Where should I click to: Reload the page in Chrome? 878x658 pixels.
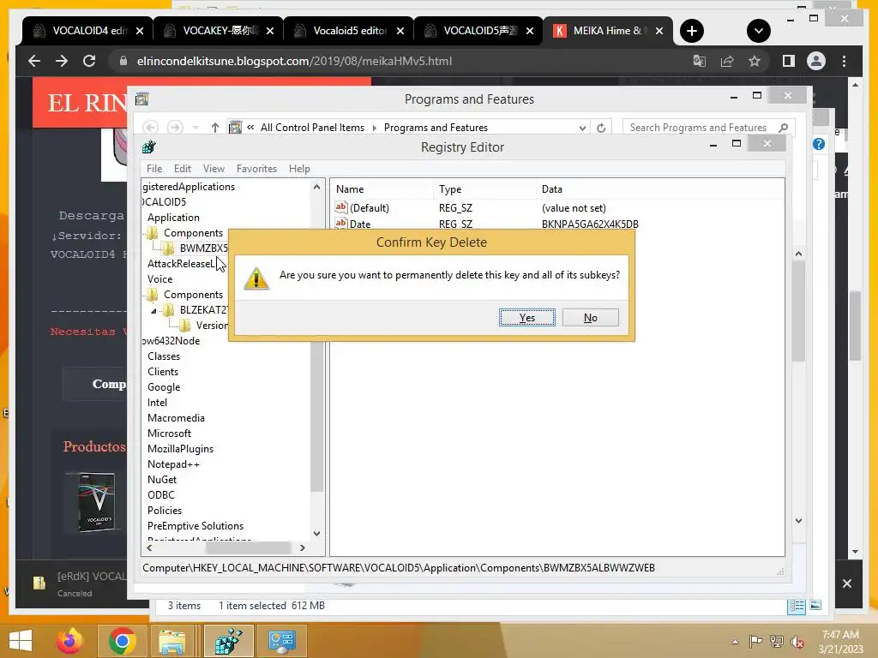89,61
